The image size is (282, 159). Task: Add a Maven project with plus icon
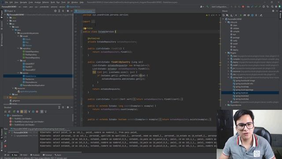point(236,15)
